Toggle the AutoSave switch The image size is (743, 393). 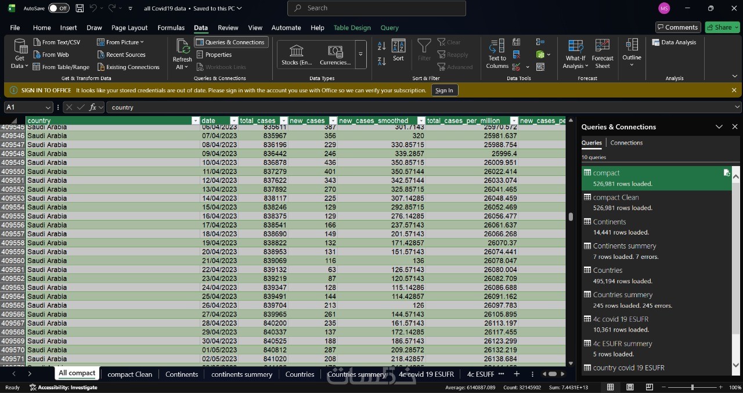click(58, 8)
